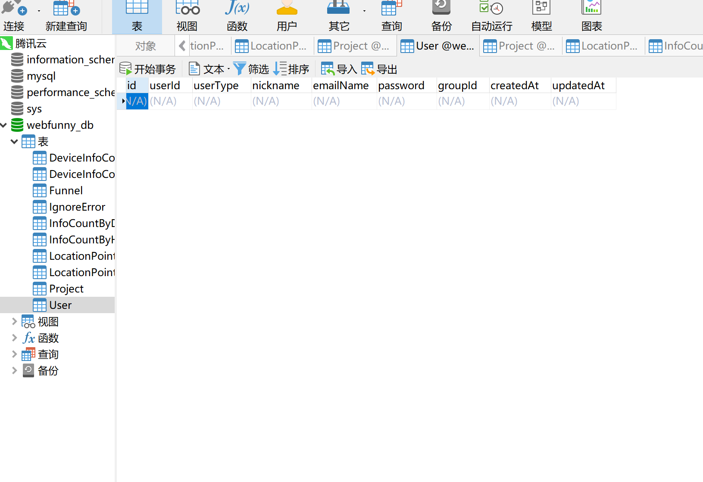
Task: Open the 函数 functions toolbar button
Action: (x=237, y=16)
